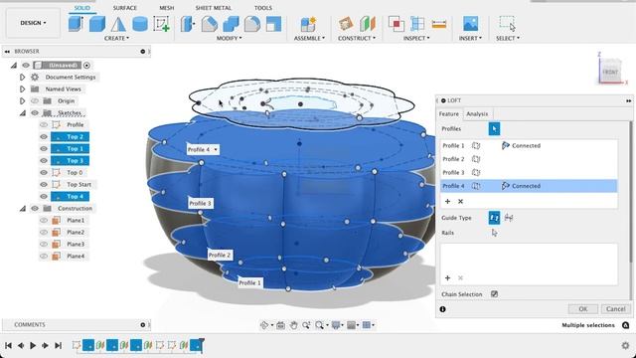
Task: Toggle visibility of Top 1 sketch
Action: 44,148
